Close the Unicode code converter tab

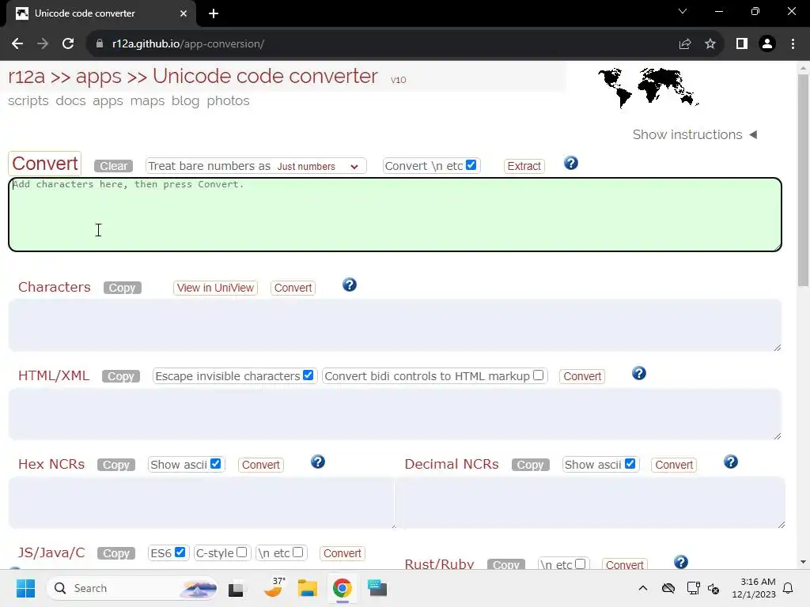coord(184,13)
